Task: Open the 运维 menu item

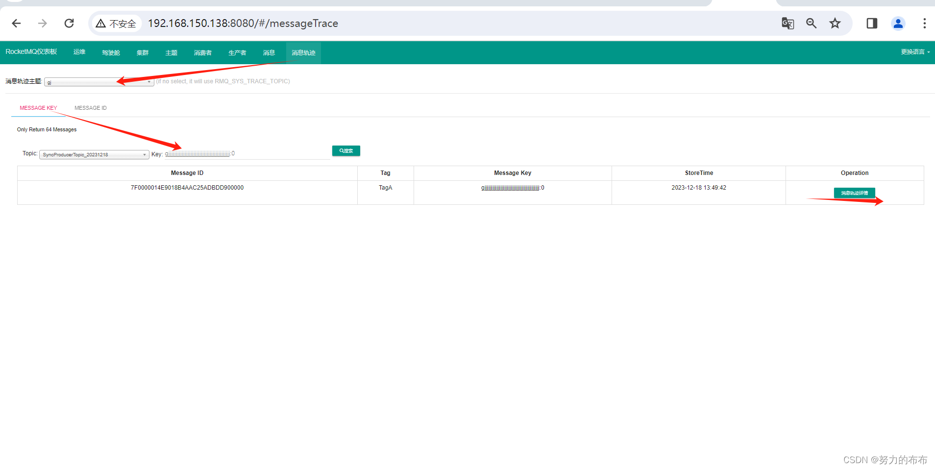Action: pos(79,52)
